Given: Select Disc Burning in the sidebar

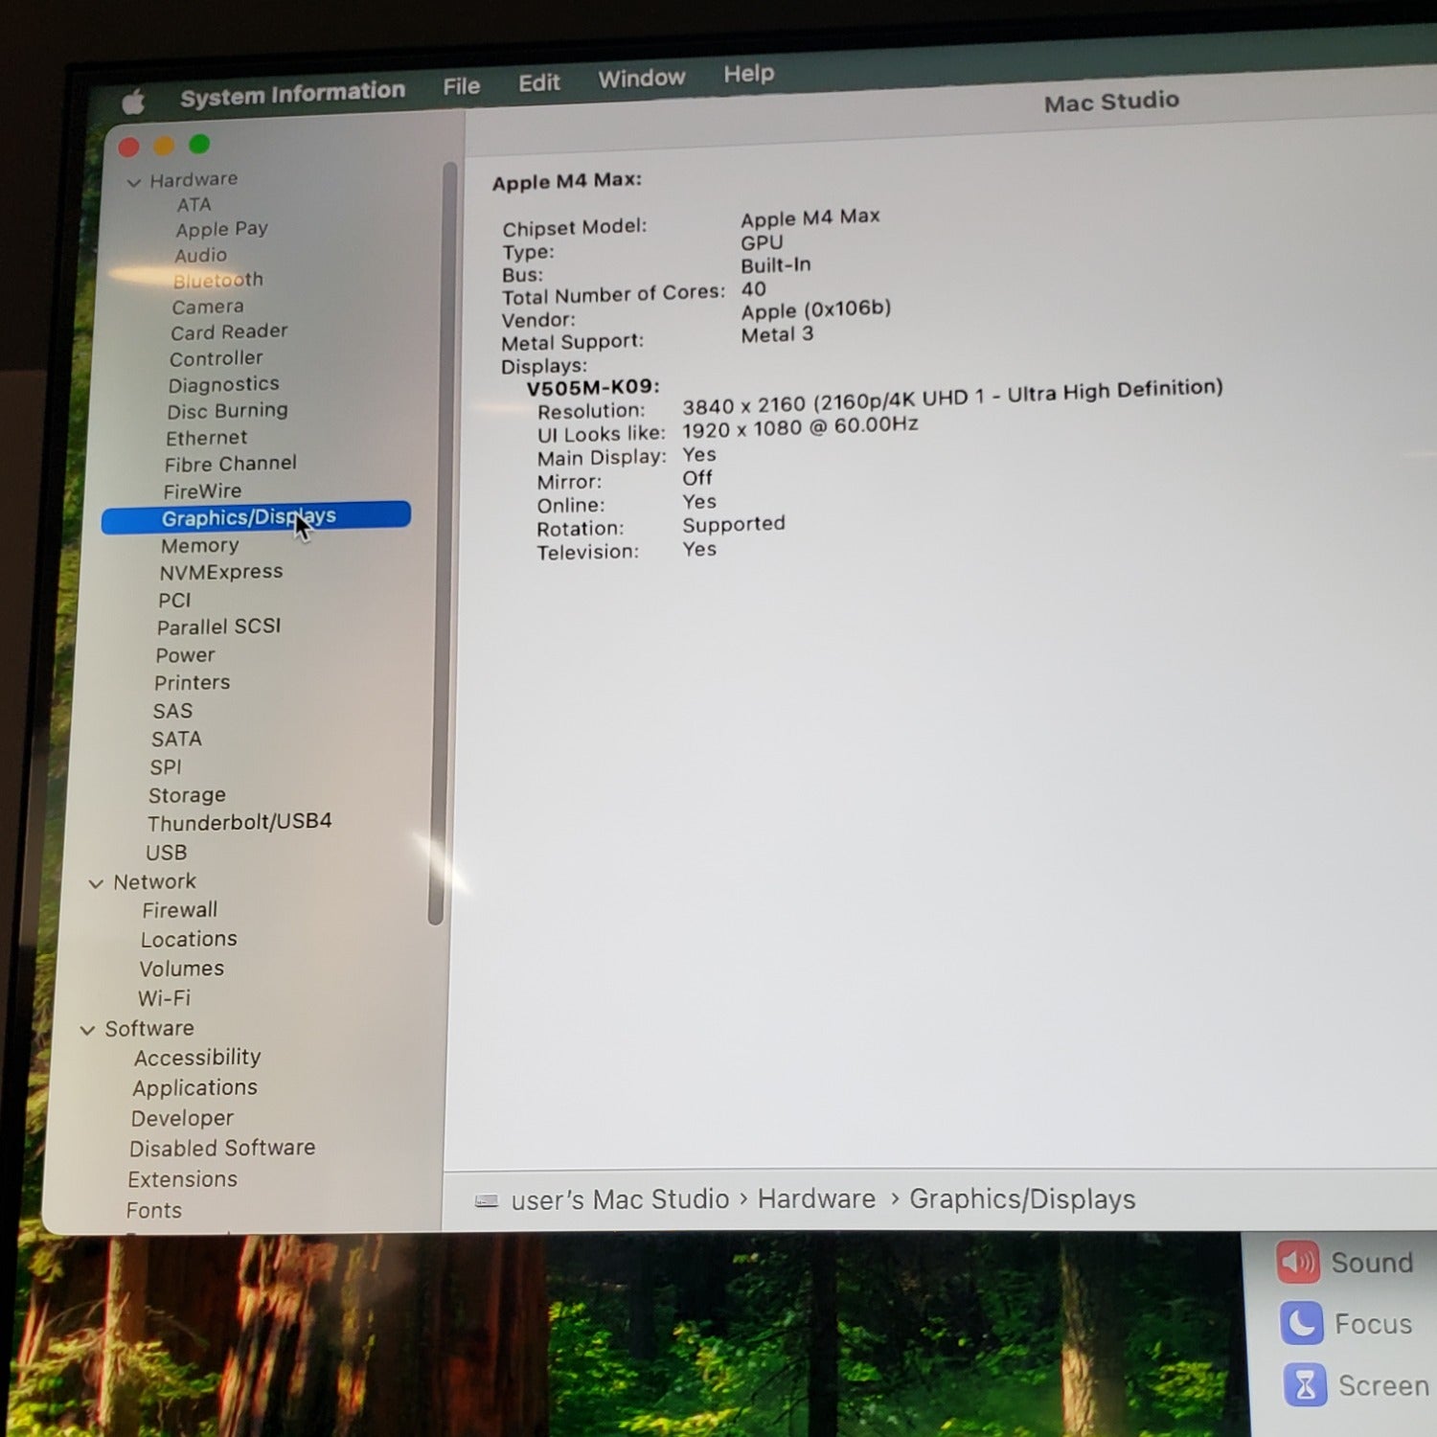Looking at the screenshot, I should (227, 411).
